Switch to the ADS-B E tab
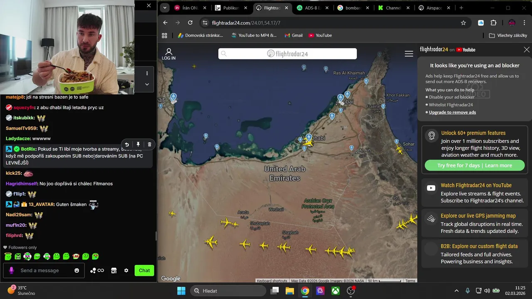 pyautogui.click(x=312, y=8)
